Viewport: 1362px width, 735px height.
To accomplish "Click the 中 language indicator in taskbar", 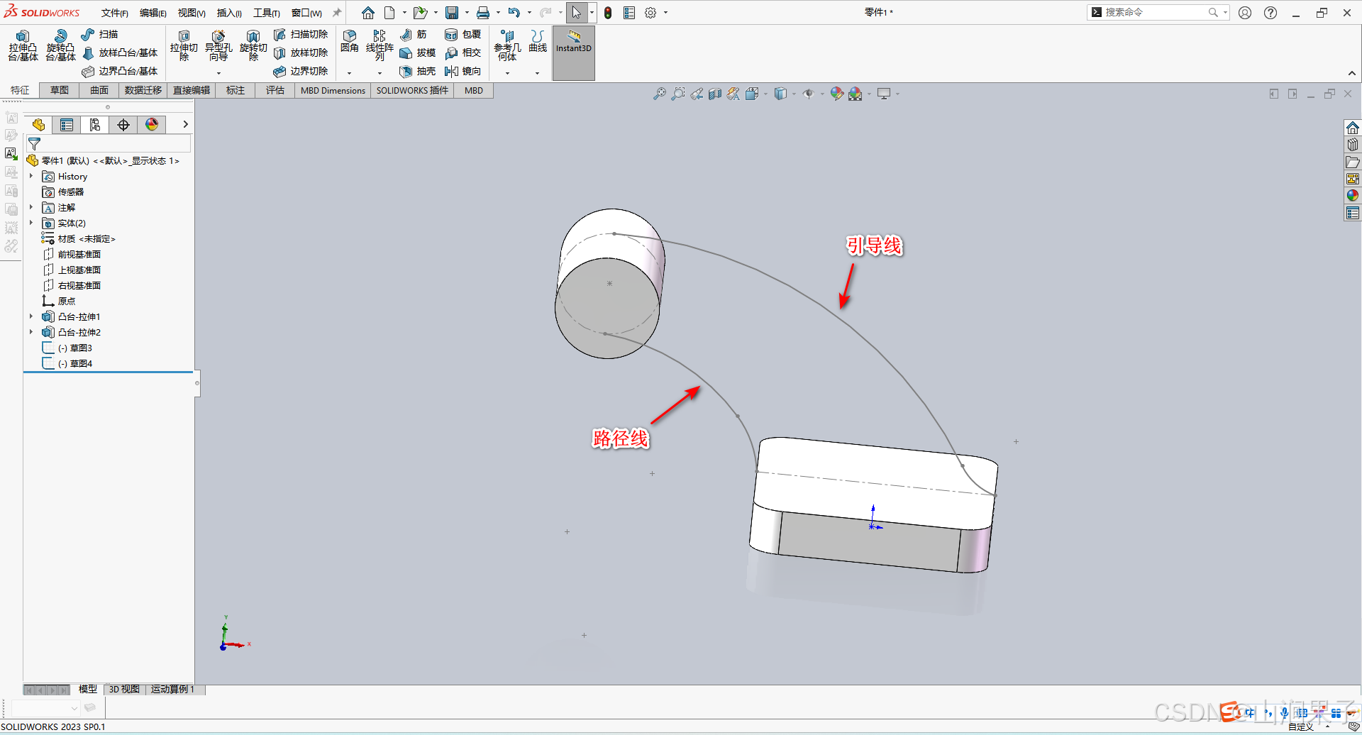I will click(1248, 713).
